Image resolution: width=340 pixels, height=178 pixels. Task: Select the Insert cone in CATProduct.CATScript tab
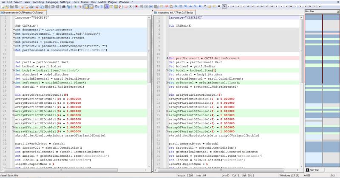pyautogui.click(x=23, y=13)
